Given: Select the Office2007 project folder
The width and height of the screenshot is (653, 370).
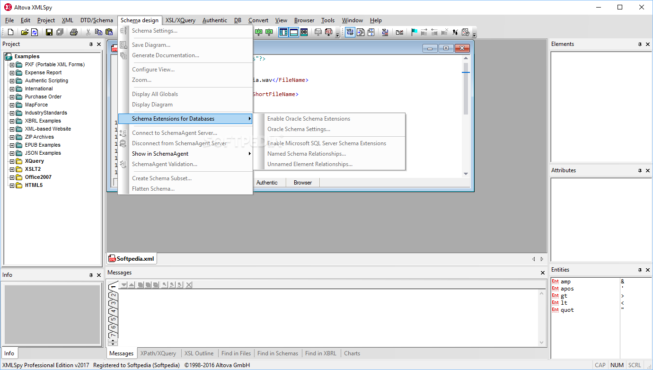Looking at the screenshot, I should pyautogui.click(x=38, y=177).
